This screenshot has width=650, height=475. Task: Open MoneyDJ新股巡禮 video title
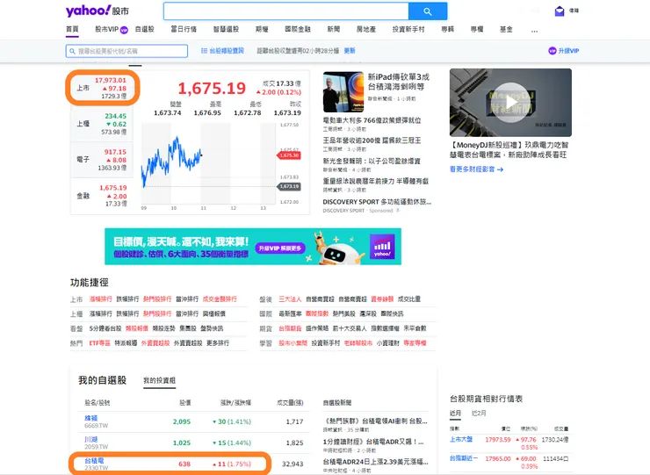(509, 149)
